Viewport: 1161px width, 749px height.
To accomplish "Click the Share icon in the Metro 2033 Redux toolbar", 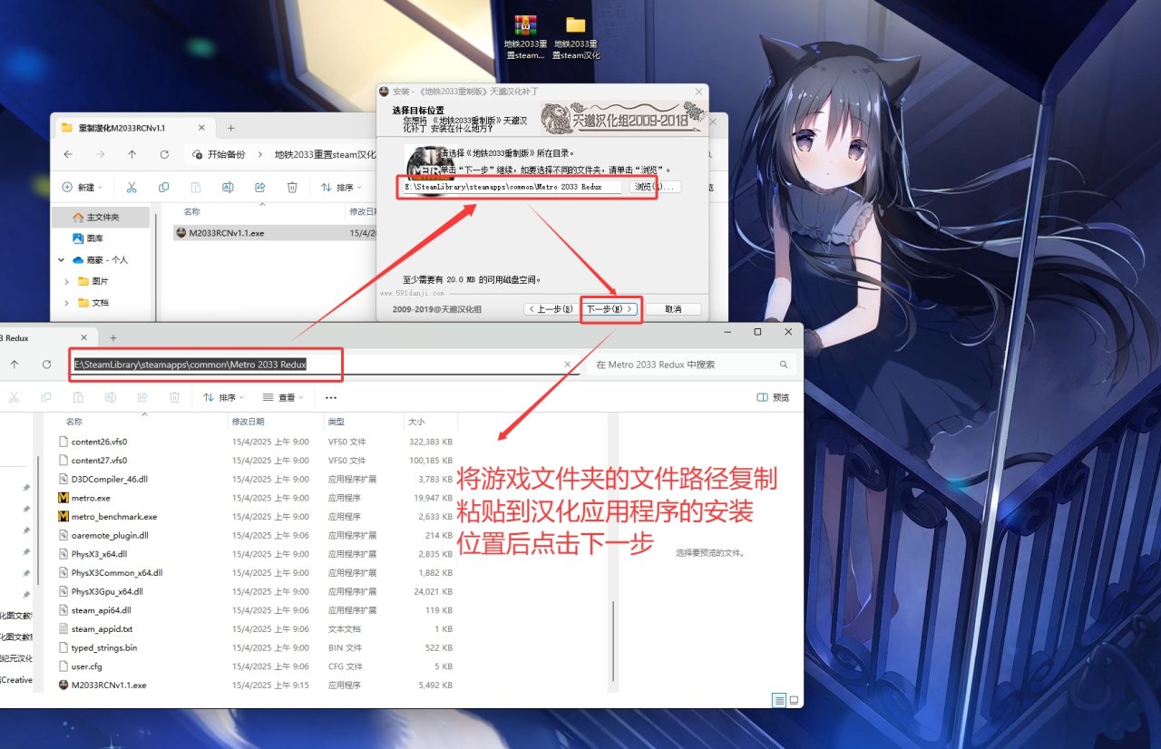I will pos(142,397).
